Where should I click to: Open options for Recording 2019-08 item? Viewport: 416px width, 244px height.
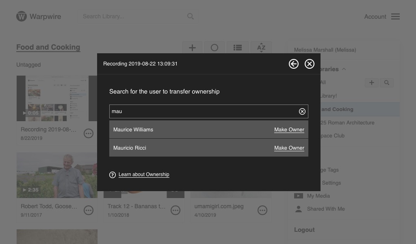point(89,133)
